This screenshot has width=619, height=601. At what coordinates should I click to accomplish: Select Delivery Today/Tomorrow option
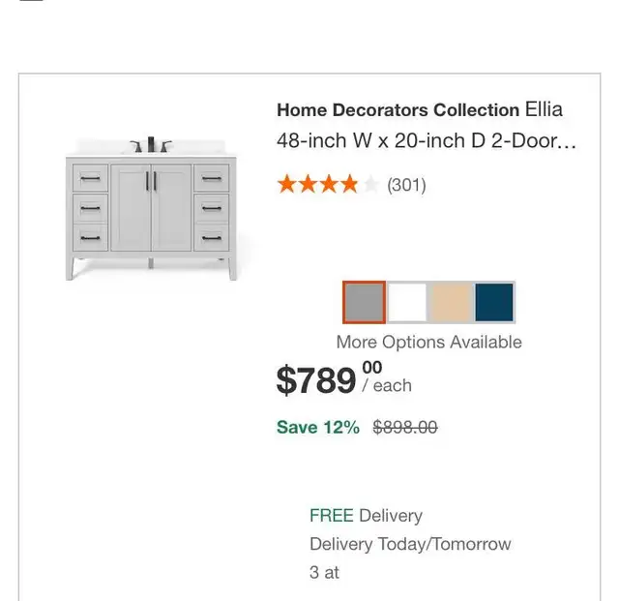pos(410,544)
